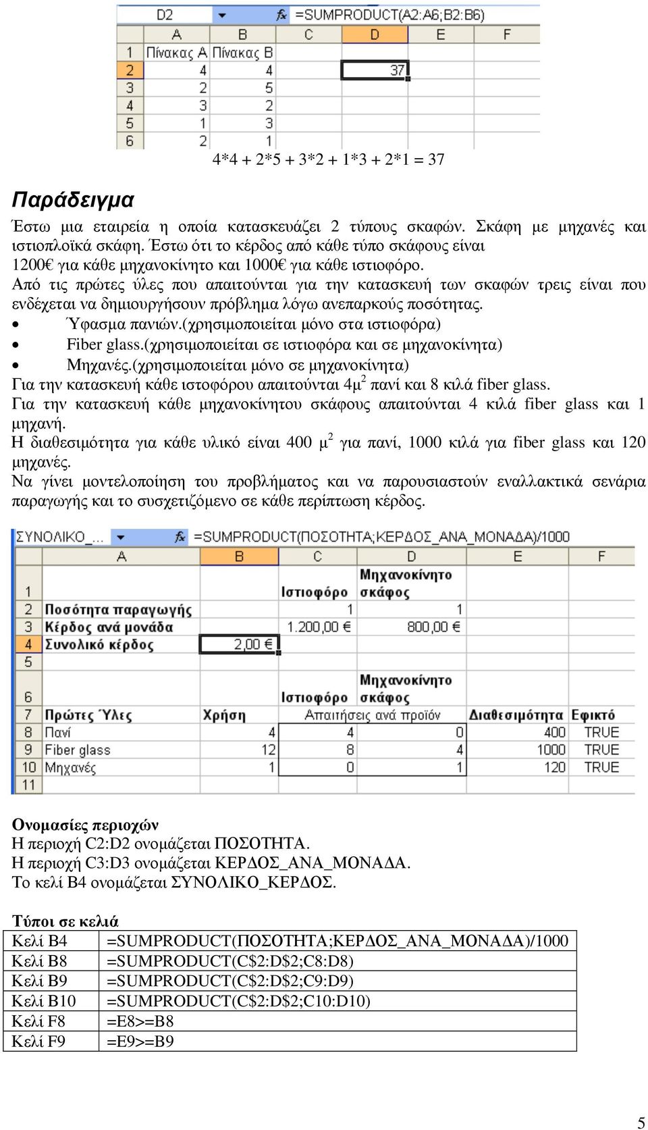Click the cell labeled Πίνακας A
This screenshot has width=648, height=1130.
[x=177, y=52]
